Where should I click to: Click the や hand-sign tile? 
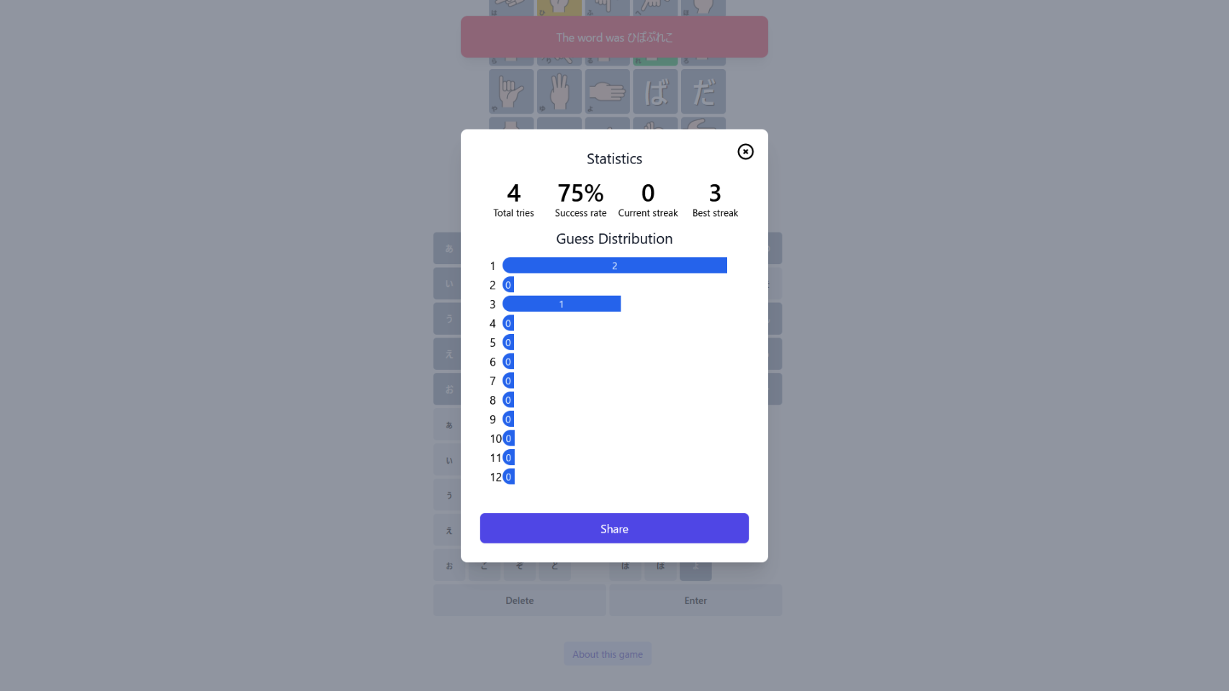coord(511,91)
